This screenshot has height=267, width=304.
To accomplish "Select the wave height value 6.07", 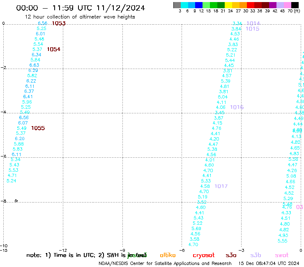I will pyautogui.click(x=23, y=123).
